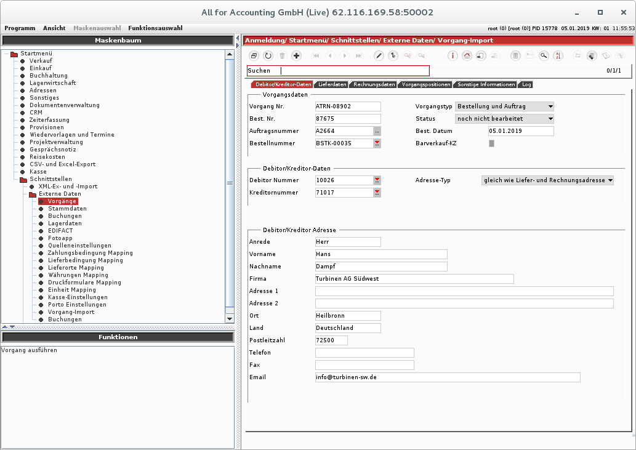The image size is (636, 450).
Task: Toggle the Barverkauf-KZ checkbox
Action: click(x=491, y=143)
